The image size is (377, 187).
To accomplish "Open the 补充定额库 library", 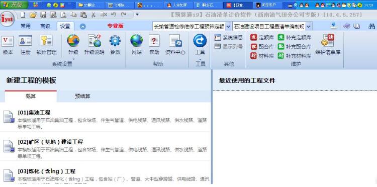I will pyautogui.click(x=295, y=38).
